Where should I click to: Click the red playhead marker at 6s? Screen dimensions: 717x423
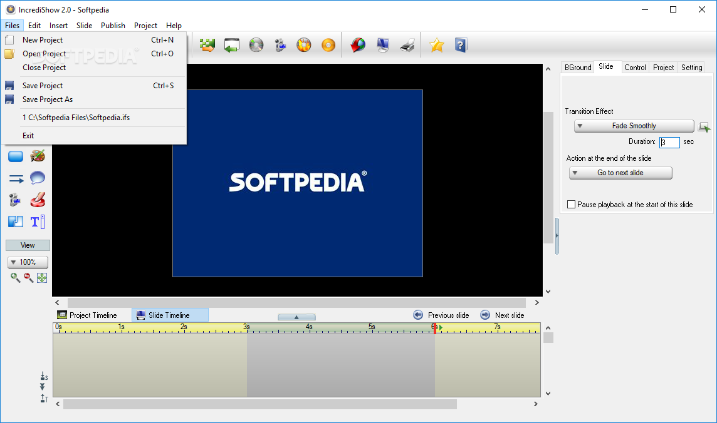pos(434,329)
